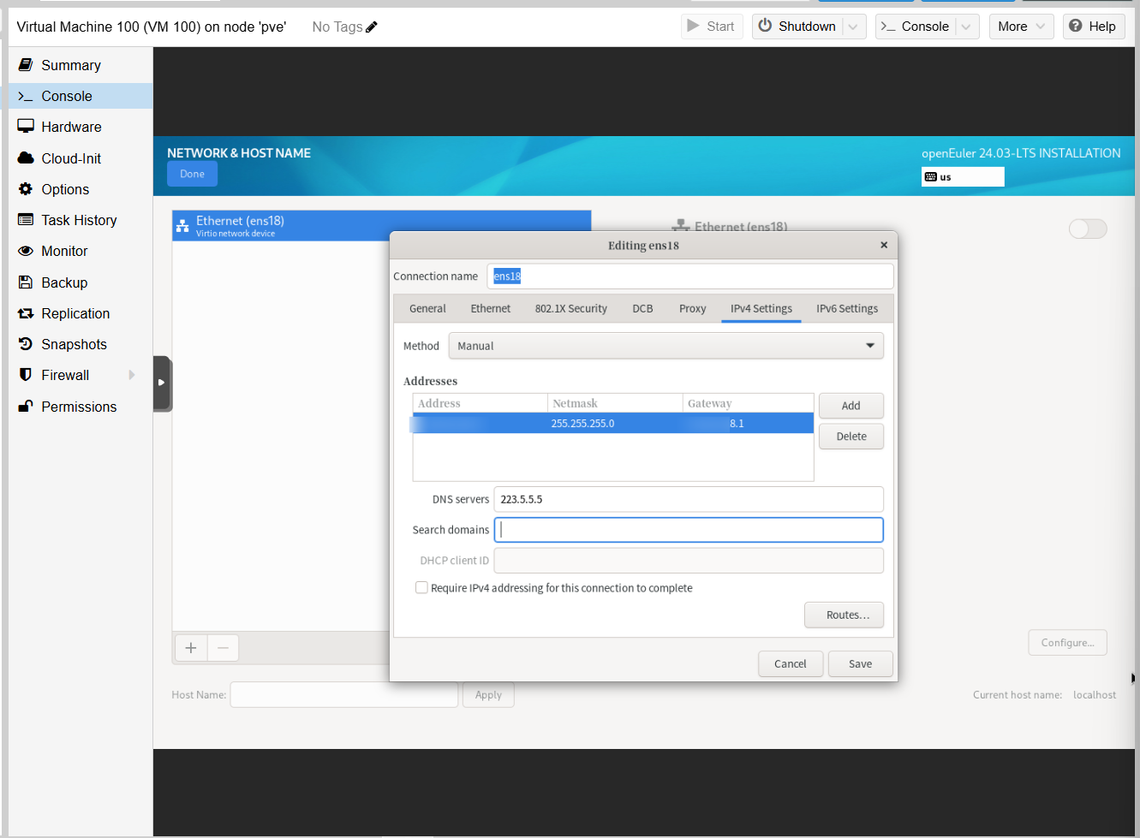Switch to the IPv6 Settings tab
Viewport: 1140px width, 838px height.
tap(846, 309)
